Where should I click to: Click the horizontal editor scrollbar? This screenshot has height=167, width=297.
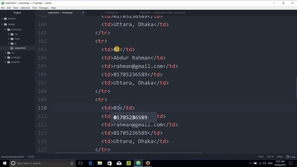coord(128,153)
